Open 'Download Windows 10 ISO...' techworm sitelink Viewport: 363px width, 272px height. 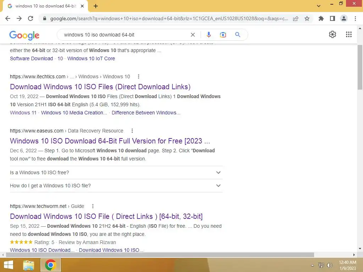click(x=111, y=250)
